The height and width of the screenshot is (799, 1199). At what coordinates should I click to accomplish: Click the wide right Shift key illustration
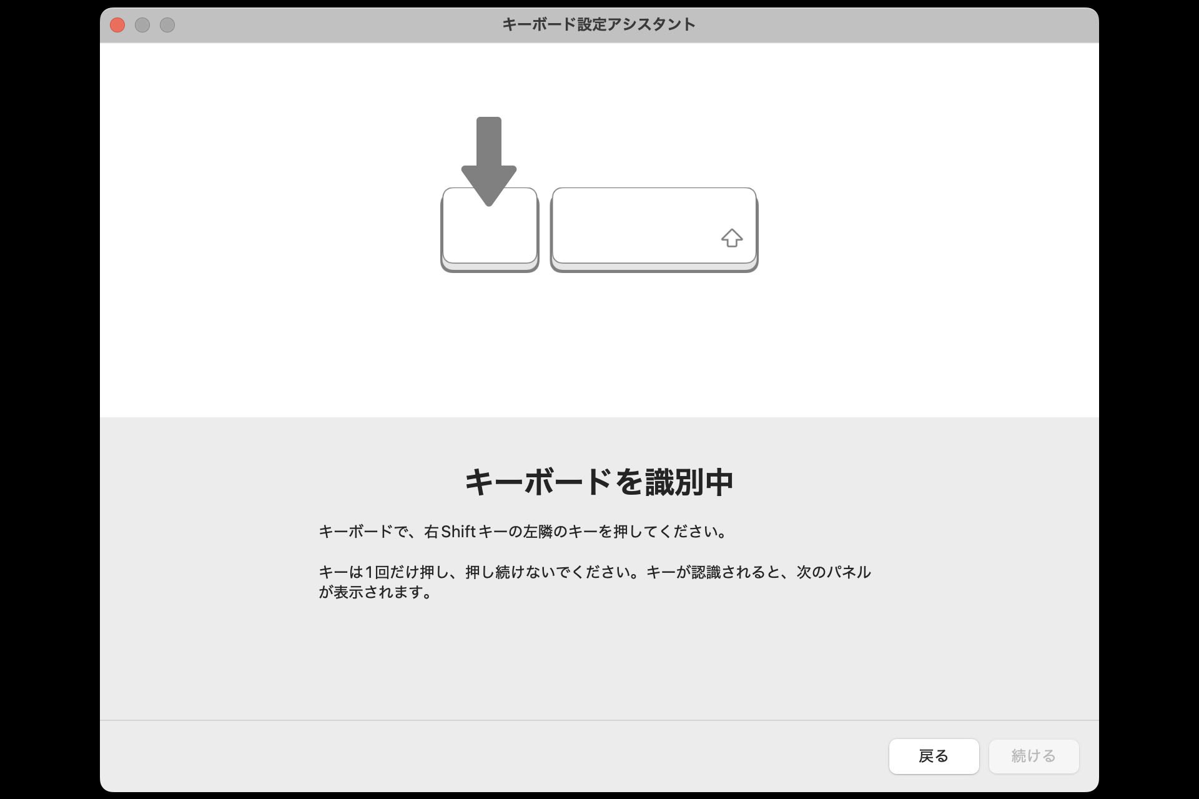[x=654, y=230]
